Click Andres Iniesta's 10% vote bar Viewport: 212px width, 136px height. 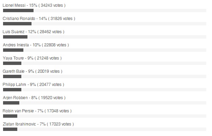[13, 50]
